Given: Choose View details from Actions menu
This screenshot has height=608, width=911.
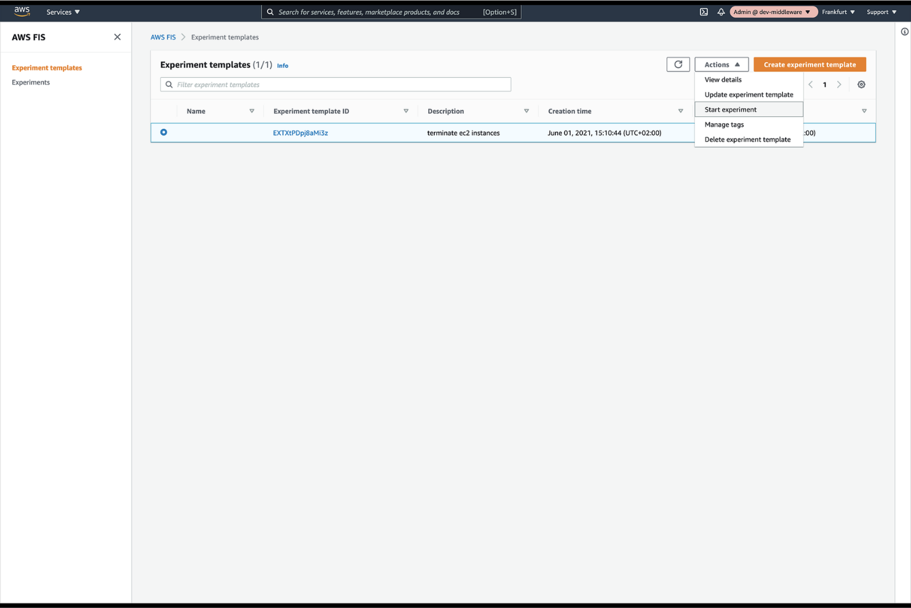Looking at the screenshot, I should (x=748, y=79).
